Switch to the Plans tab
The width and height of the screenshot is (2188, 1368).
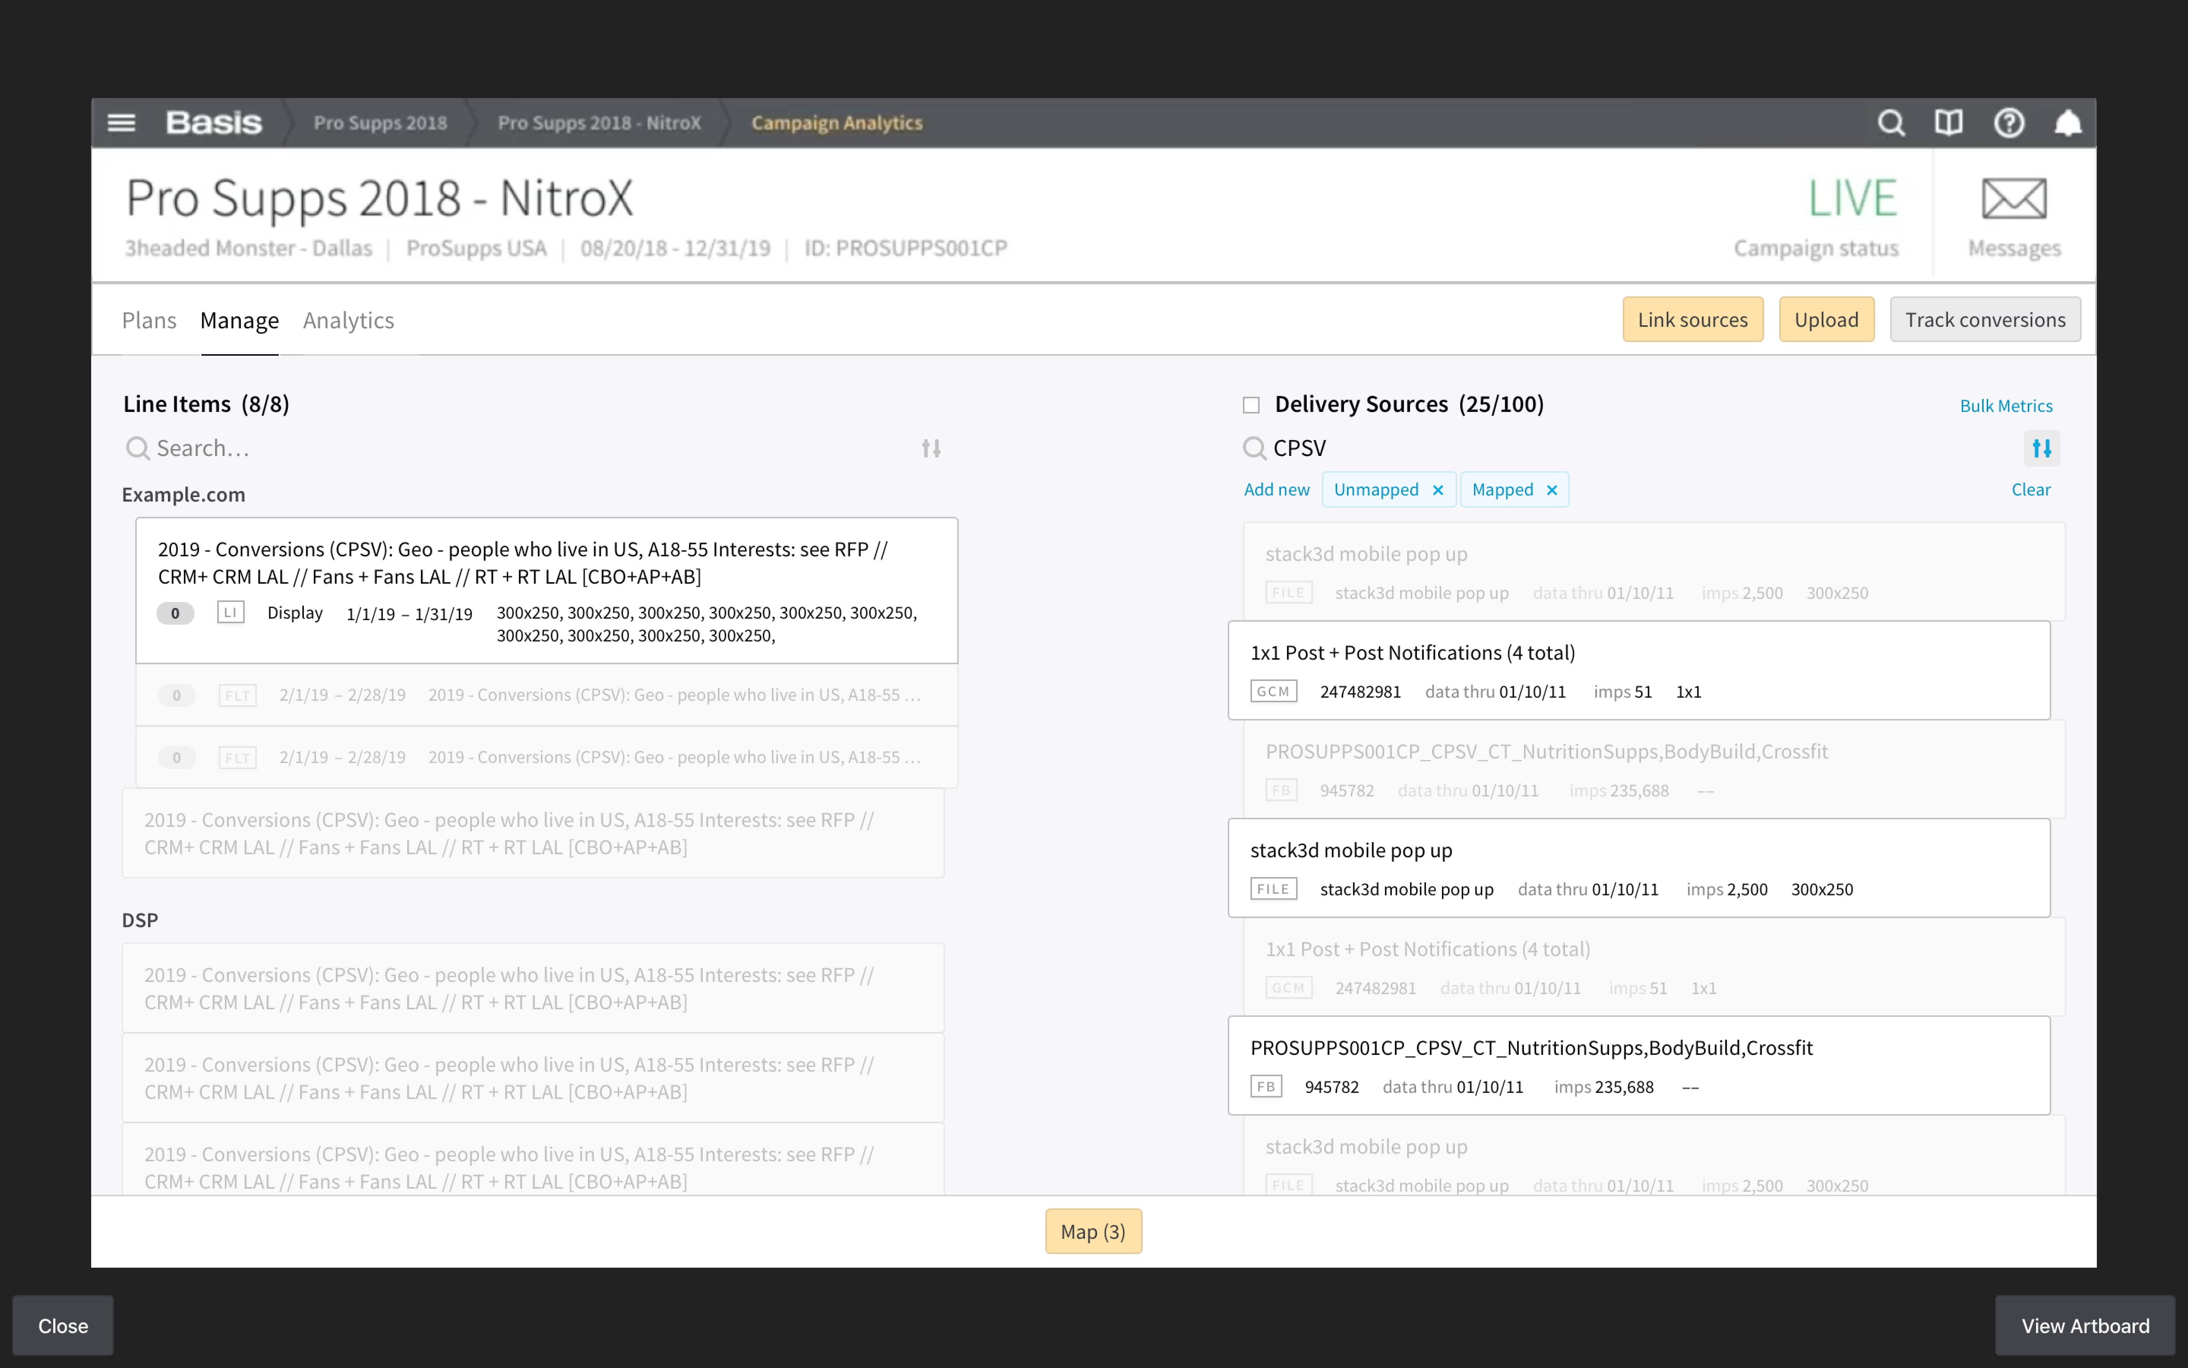149,320
